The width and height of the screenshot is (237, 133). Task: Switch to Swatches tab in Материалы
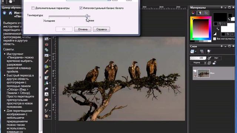point(206,13)
